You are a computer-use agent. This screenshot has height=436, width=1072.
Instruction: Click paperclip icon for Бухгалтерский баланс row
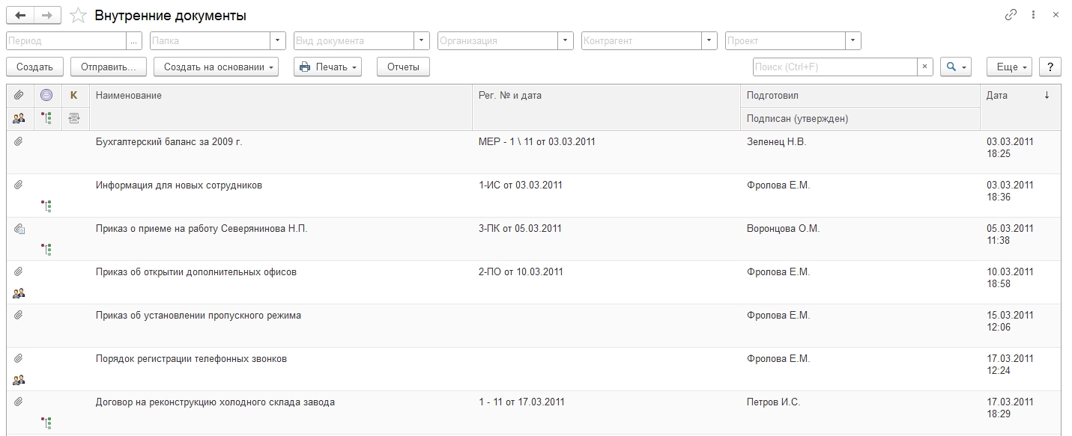(x=19, y=141)
